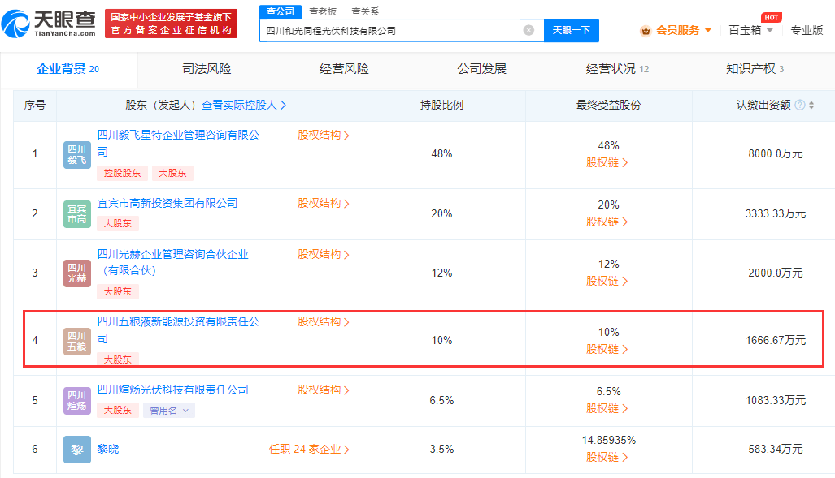
Task: Click the 大股东 tag under 宜宾市高新投资集团
Action: pos(118,223)
